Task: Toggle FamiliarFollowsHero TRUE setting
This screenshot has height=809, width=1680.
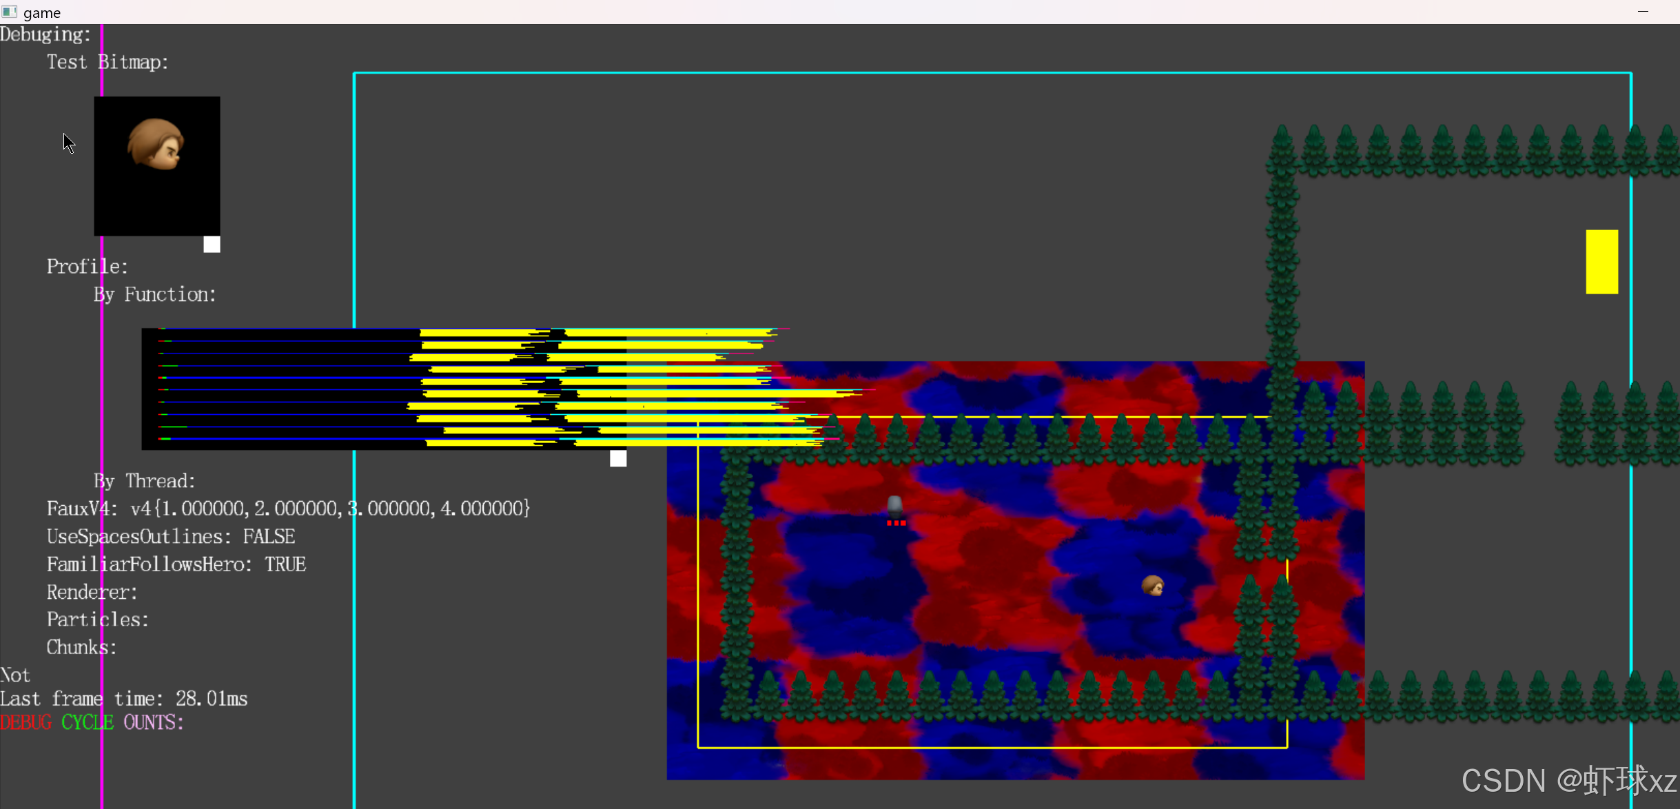Action: 176,564
